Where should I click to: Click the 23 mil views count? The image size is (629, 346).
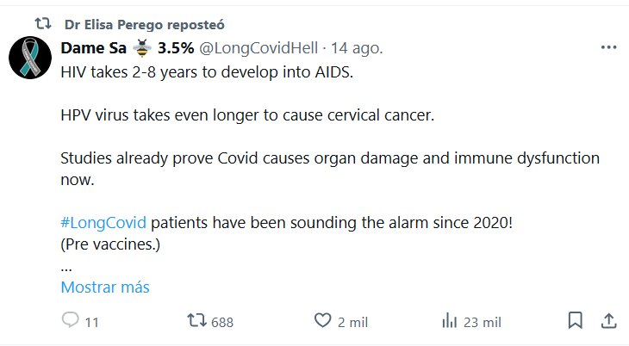point(483,322)
